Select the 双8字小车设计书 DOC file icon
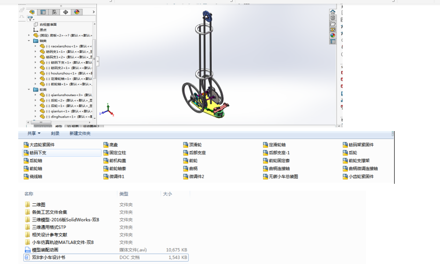Viewport: 440px width, 264px height. click(27, 257)
